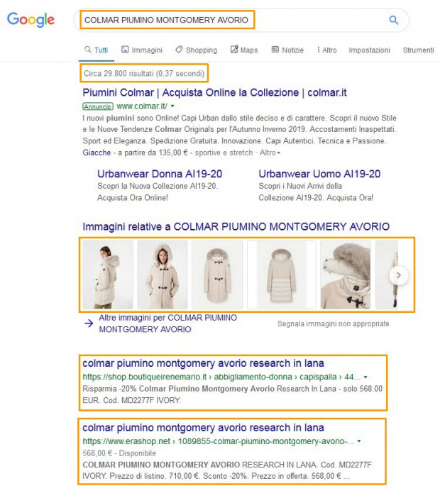Expand arrow next to www.erashop.net URL
The height and width of the screenshot is (498, 440).
point(359,441)
